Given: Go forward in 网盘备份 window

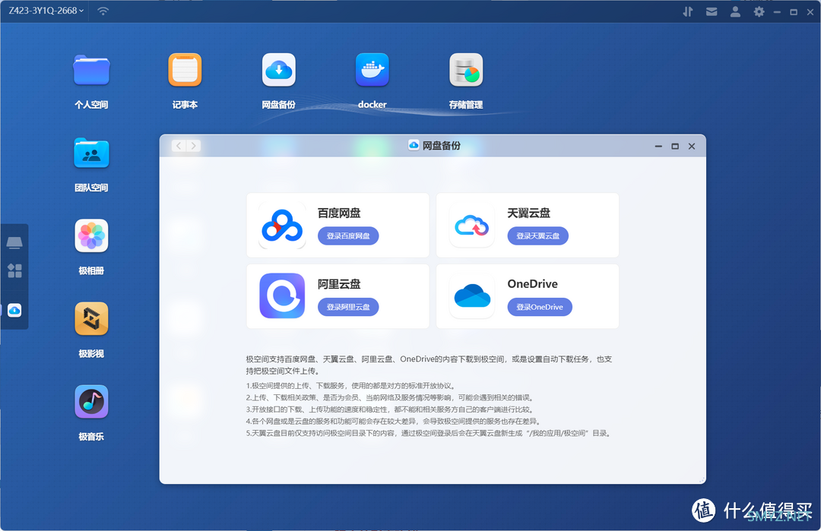Looking at the screenshot, I should pyautogui.click(x=193, y=146).
